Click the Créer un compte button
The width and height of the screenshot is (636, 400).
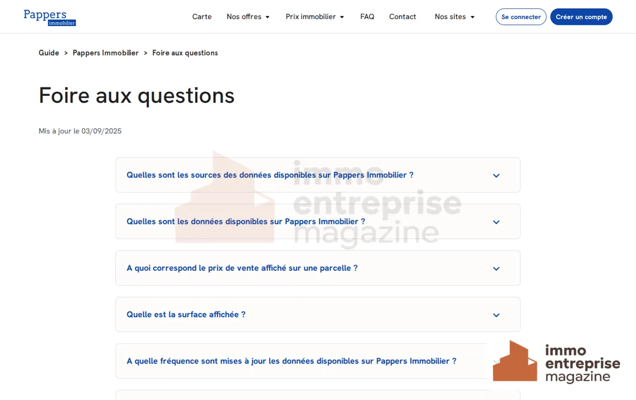(581, 17)
